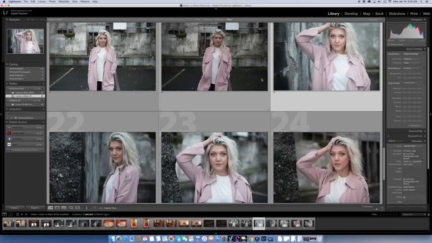Viewport: 432px width, 243px height.
Task: Select All Photographs in Catalog panel
Action: click(25, 69)
